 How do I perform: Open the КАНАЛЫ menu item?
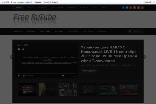click(84, 8)
